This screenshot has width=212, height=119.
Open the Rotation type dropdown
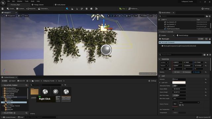(164, 65)
